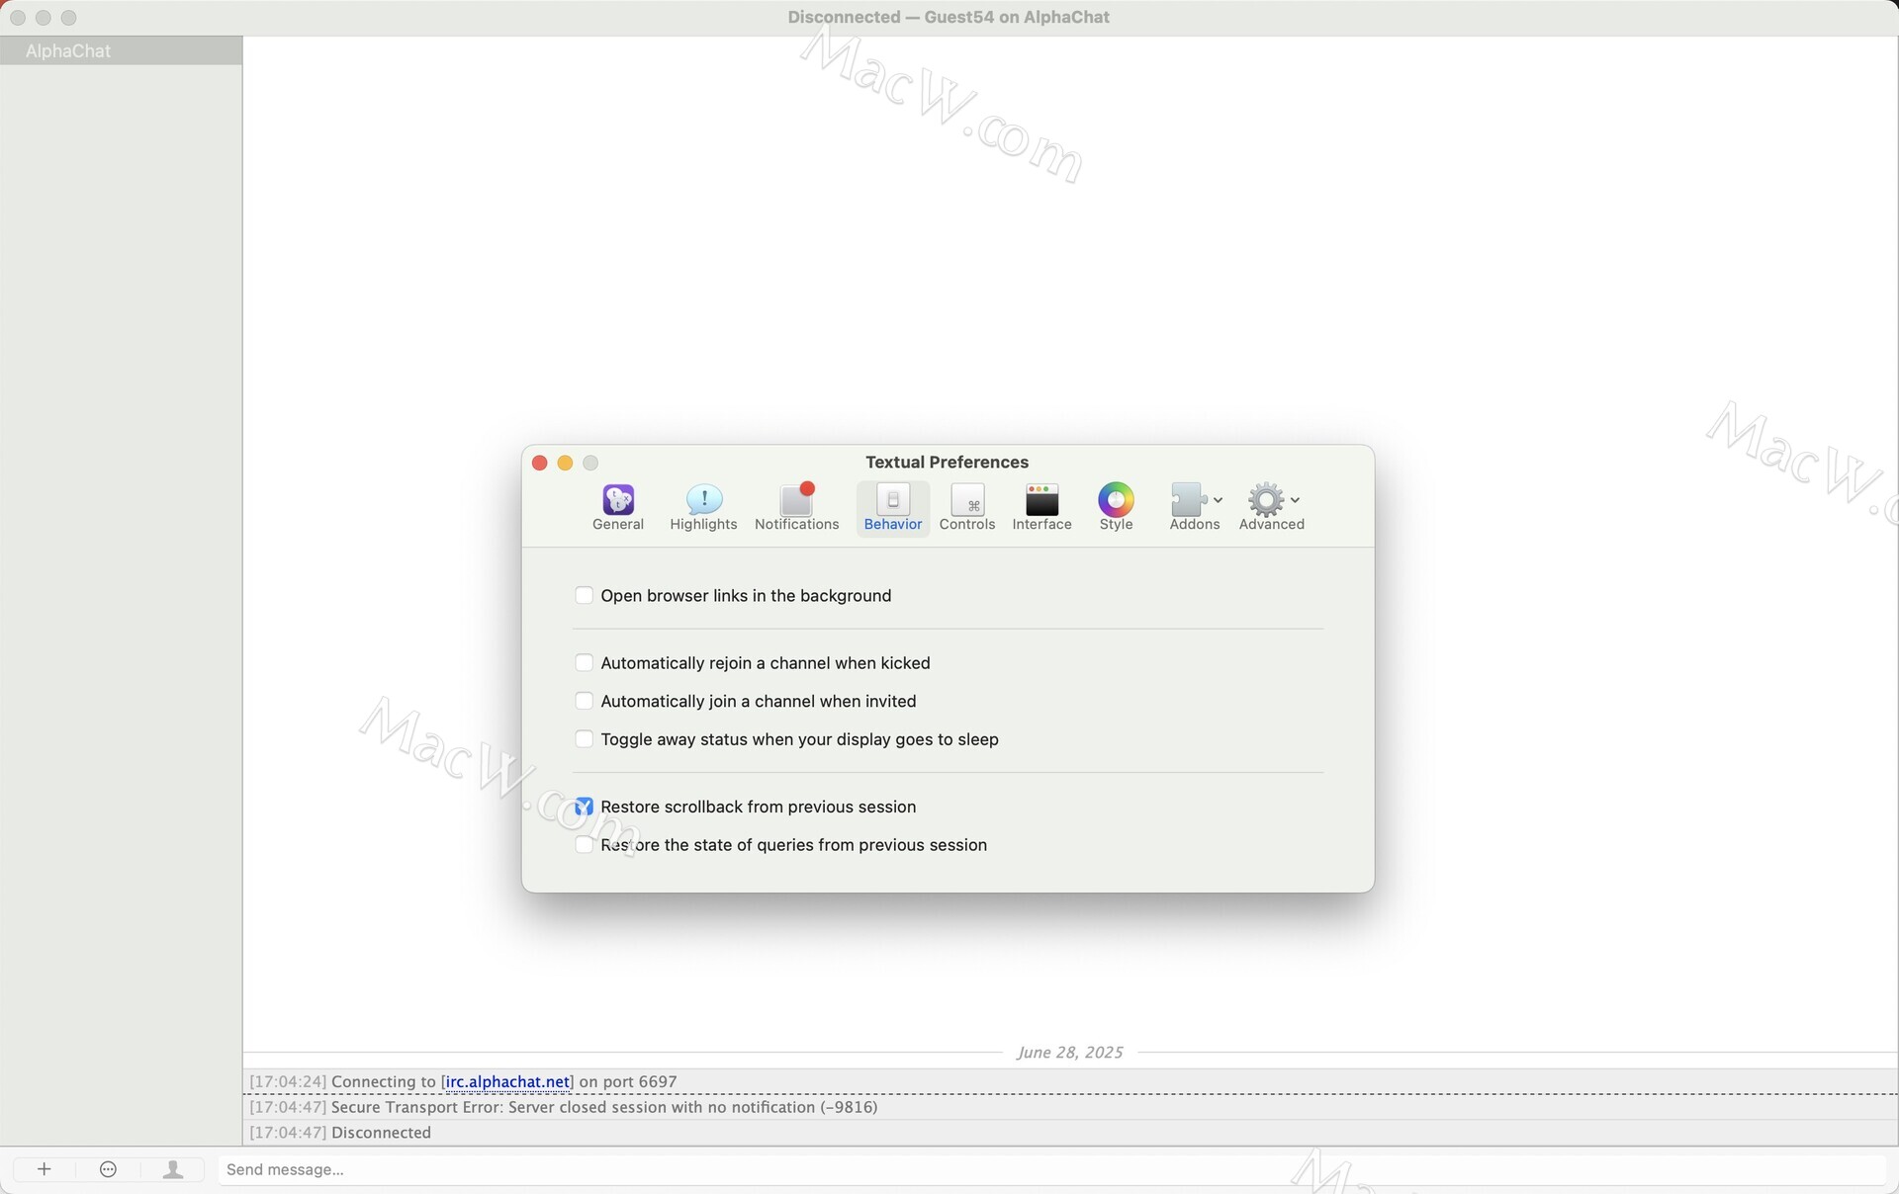Close the Textual Preferences window

pos(540,463)
